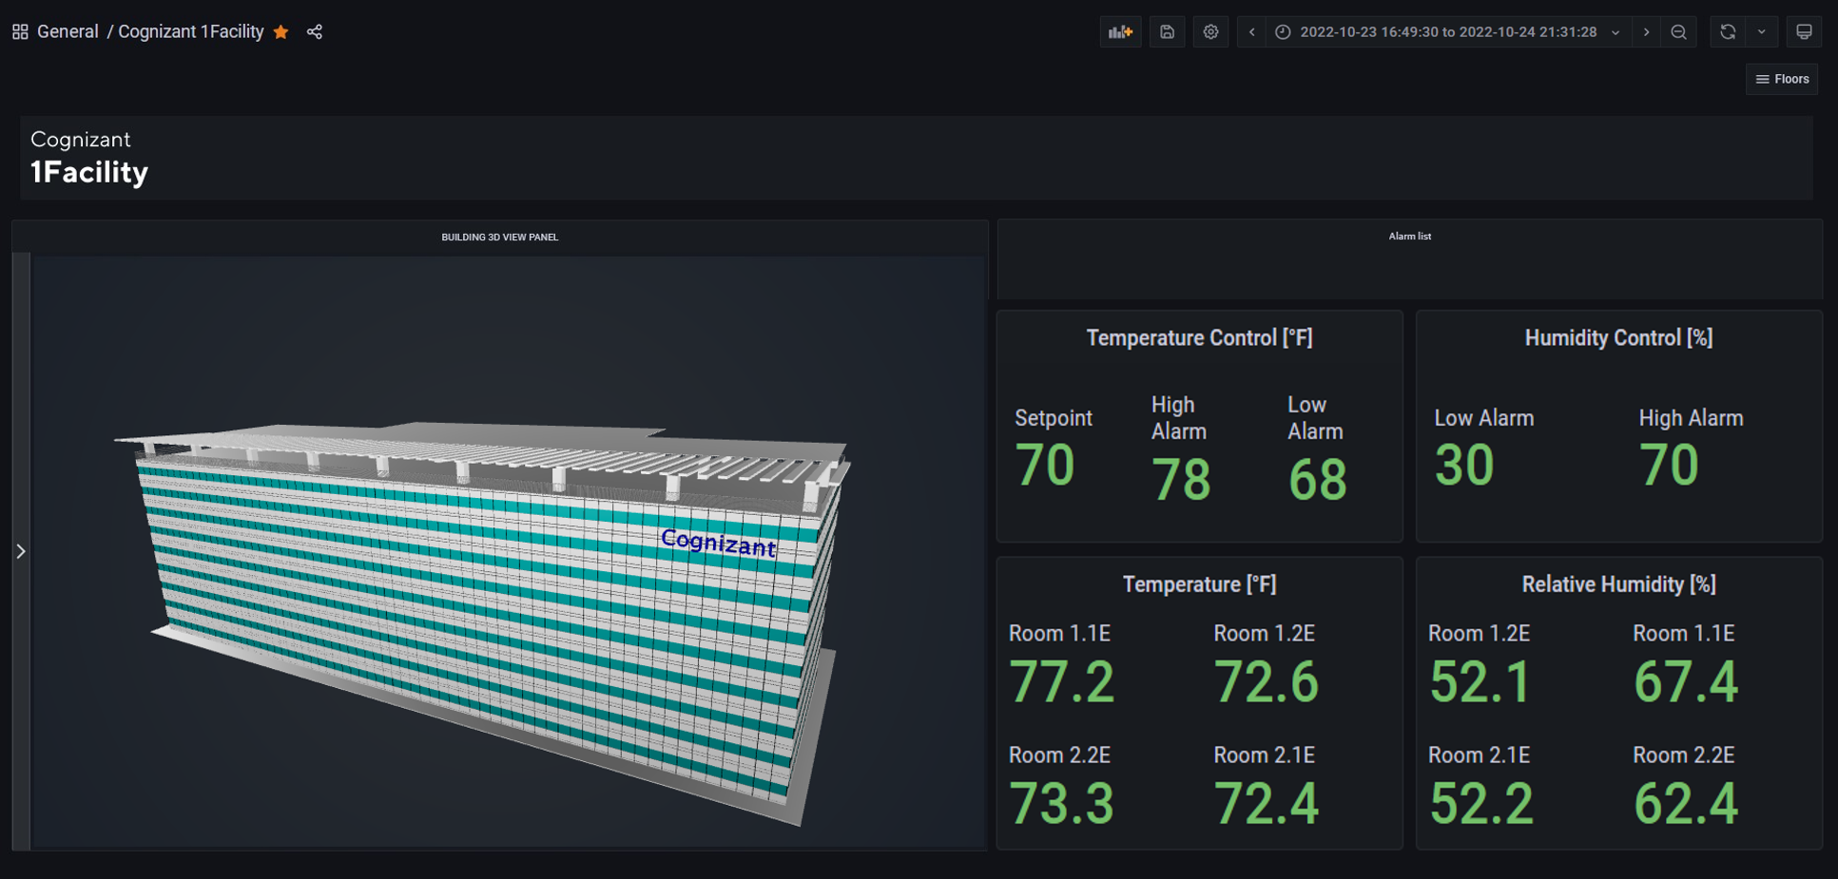The width and height of the screenshot is (1838, 879).
Task: Open the Alarm list panel menu
Action: [x=1410, y=236]
